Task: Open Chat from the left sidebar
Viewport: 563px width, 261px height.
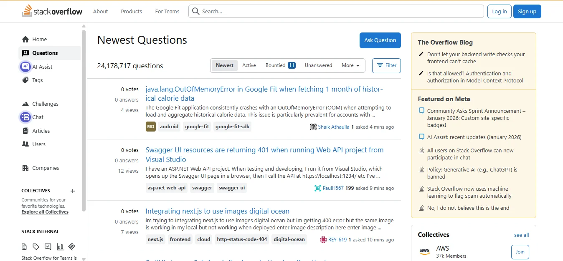Action: [x=37, y=117]
